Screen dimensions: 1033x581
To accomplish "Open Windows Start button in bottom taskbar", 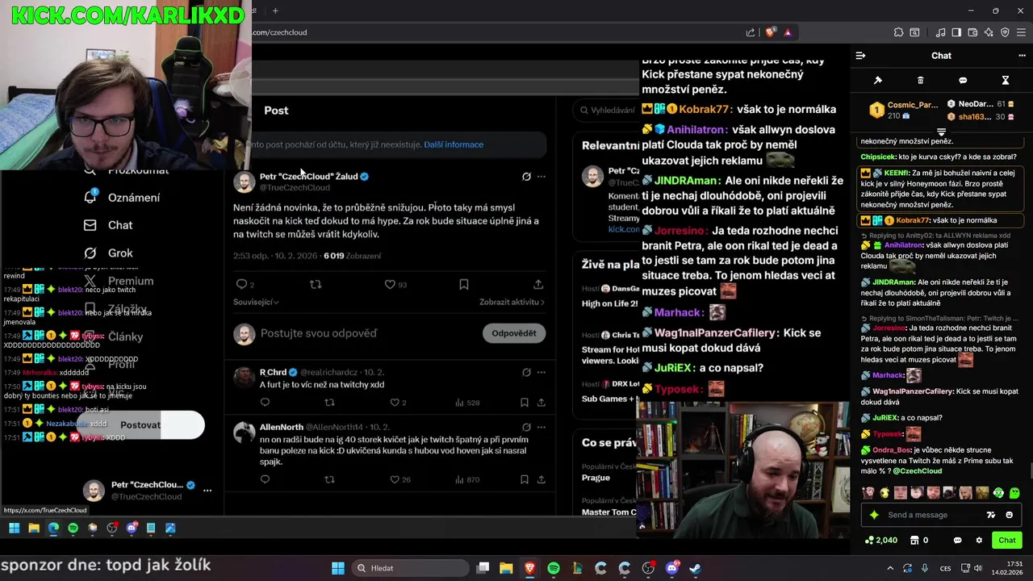I will click(x=338, y=568).
